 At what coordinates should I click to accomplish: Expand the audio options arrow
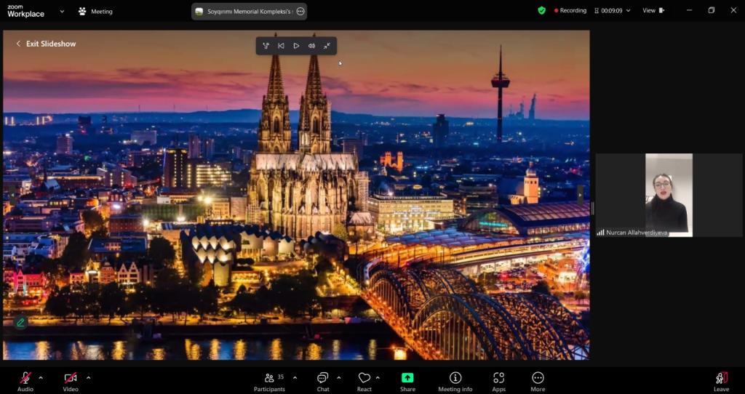tap(41, 378)
